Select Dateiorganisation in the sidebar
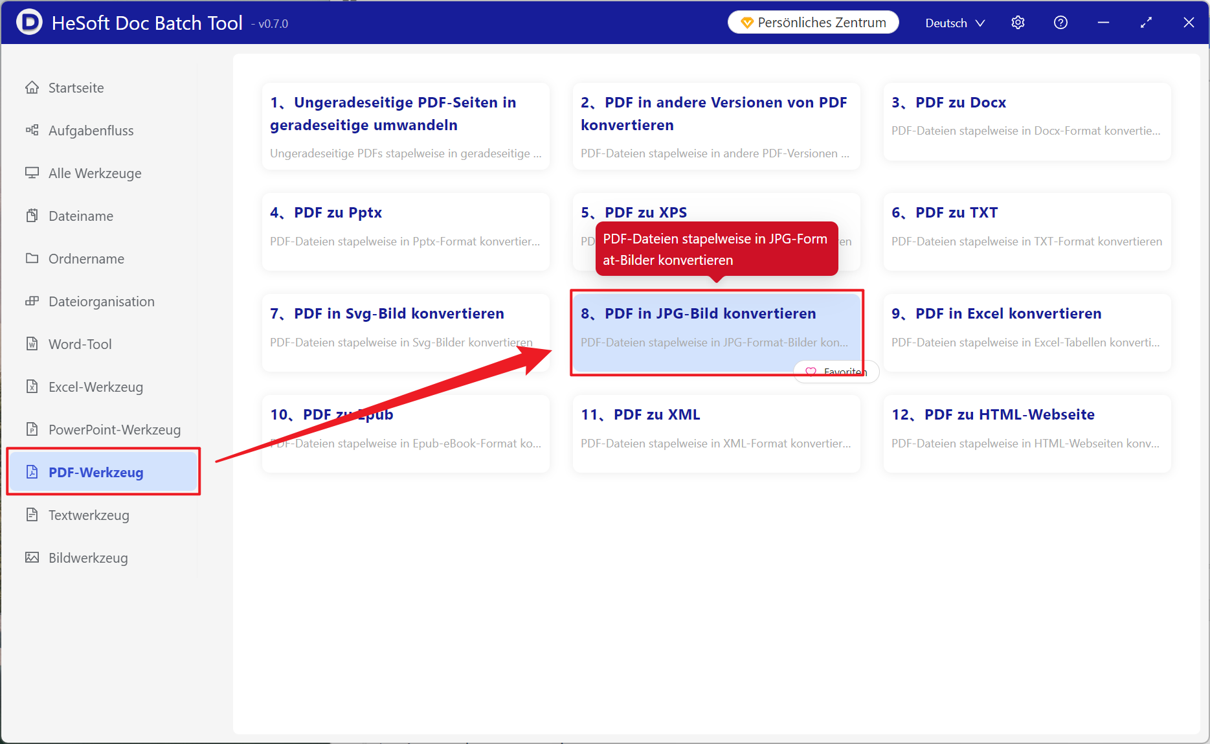 pyautogui.click(x=103, y=301)
